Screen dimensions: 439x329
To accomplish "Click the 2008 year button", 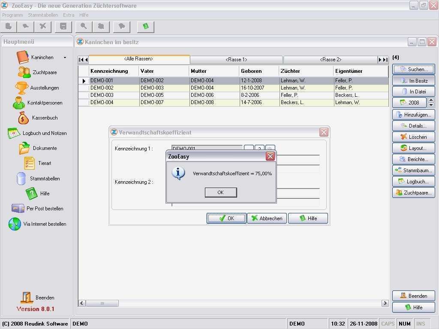I will click(x=409, y=103).
